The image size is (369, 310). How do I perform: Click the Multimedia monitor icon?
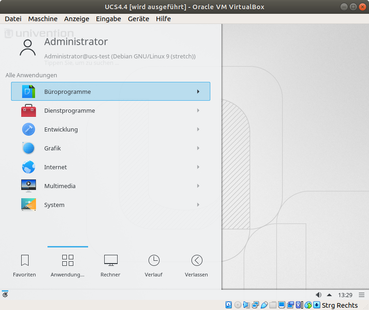29,186
